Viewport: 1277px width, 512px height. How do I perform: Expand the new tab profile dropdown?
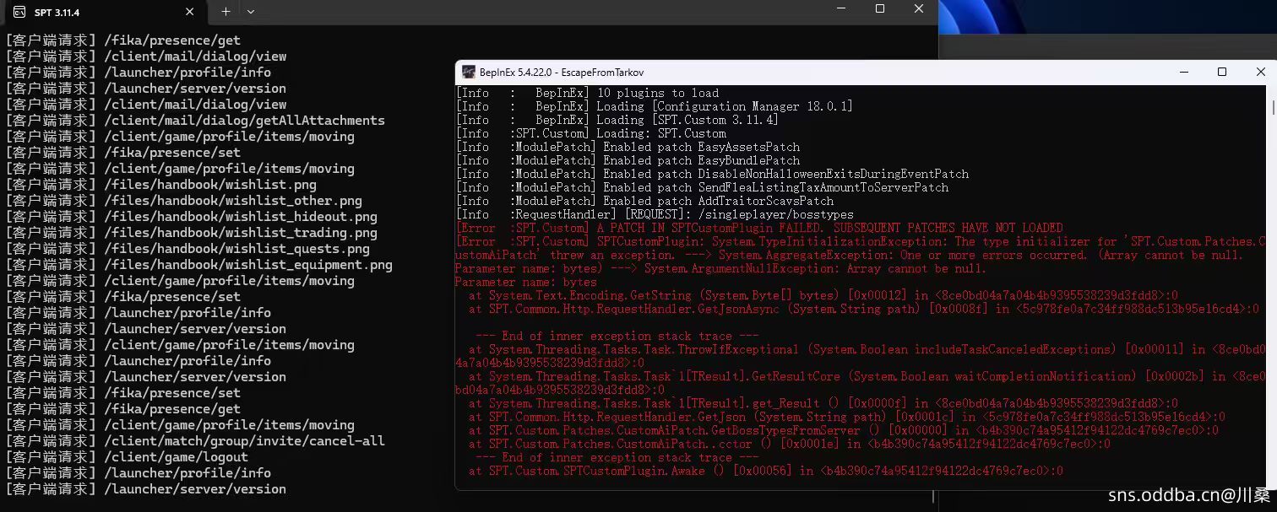tap(251, 12)
